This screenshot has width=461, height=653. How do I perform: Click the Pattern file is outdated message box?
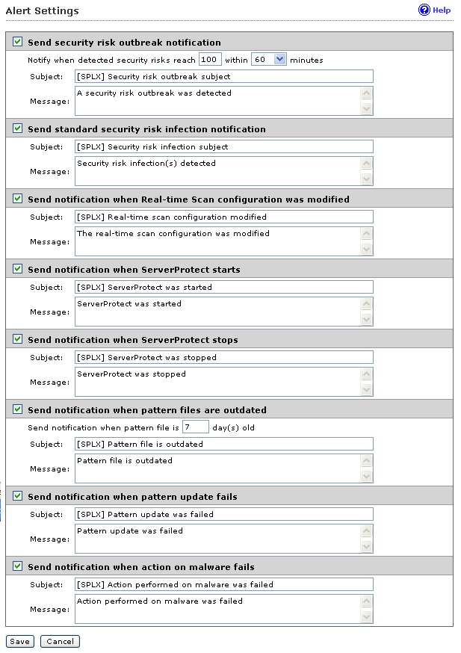click(217, 468)
